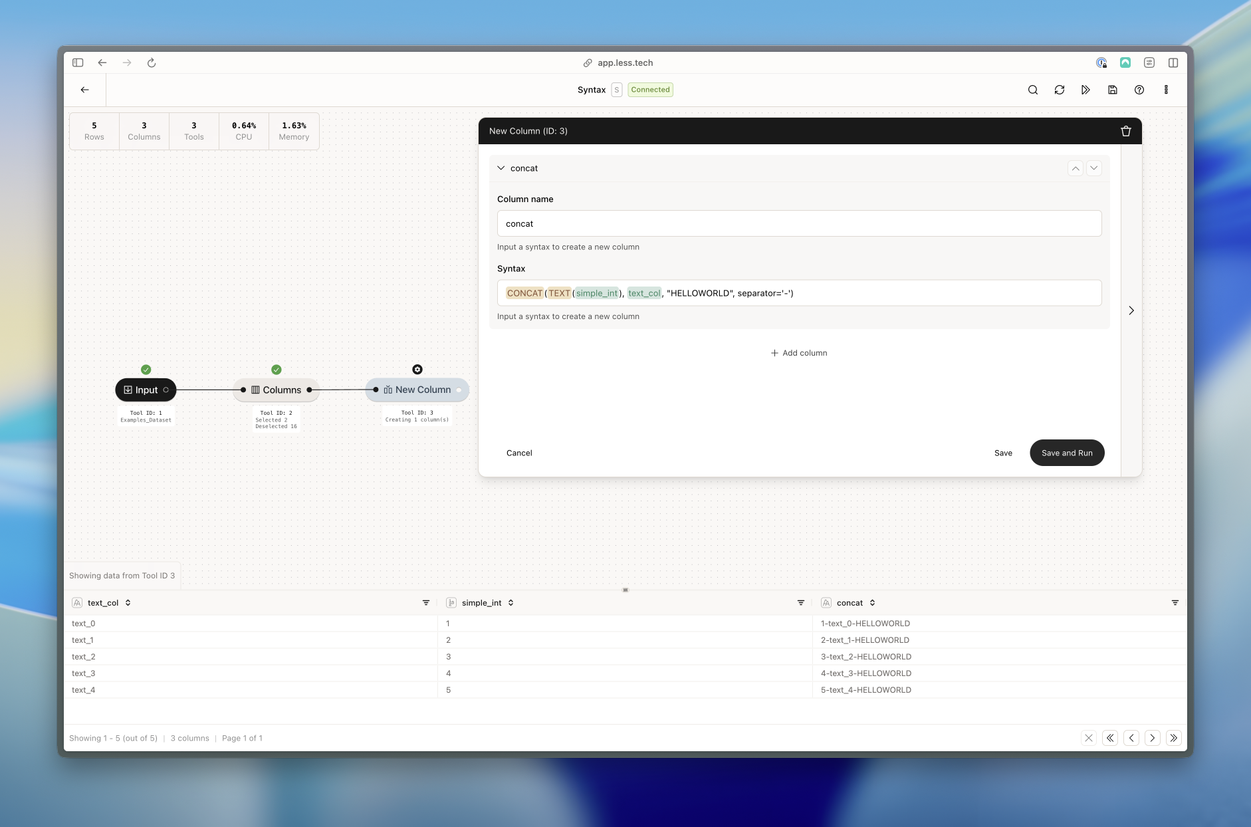The height and width of the screenshot is (827, 1251).
Task: Click green check above Columns node
Action: coord(277,370)
